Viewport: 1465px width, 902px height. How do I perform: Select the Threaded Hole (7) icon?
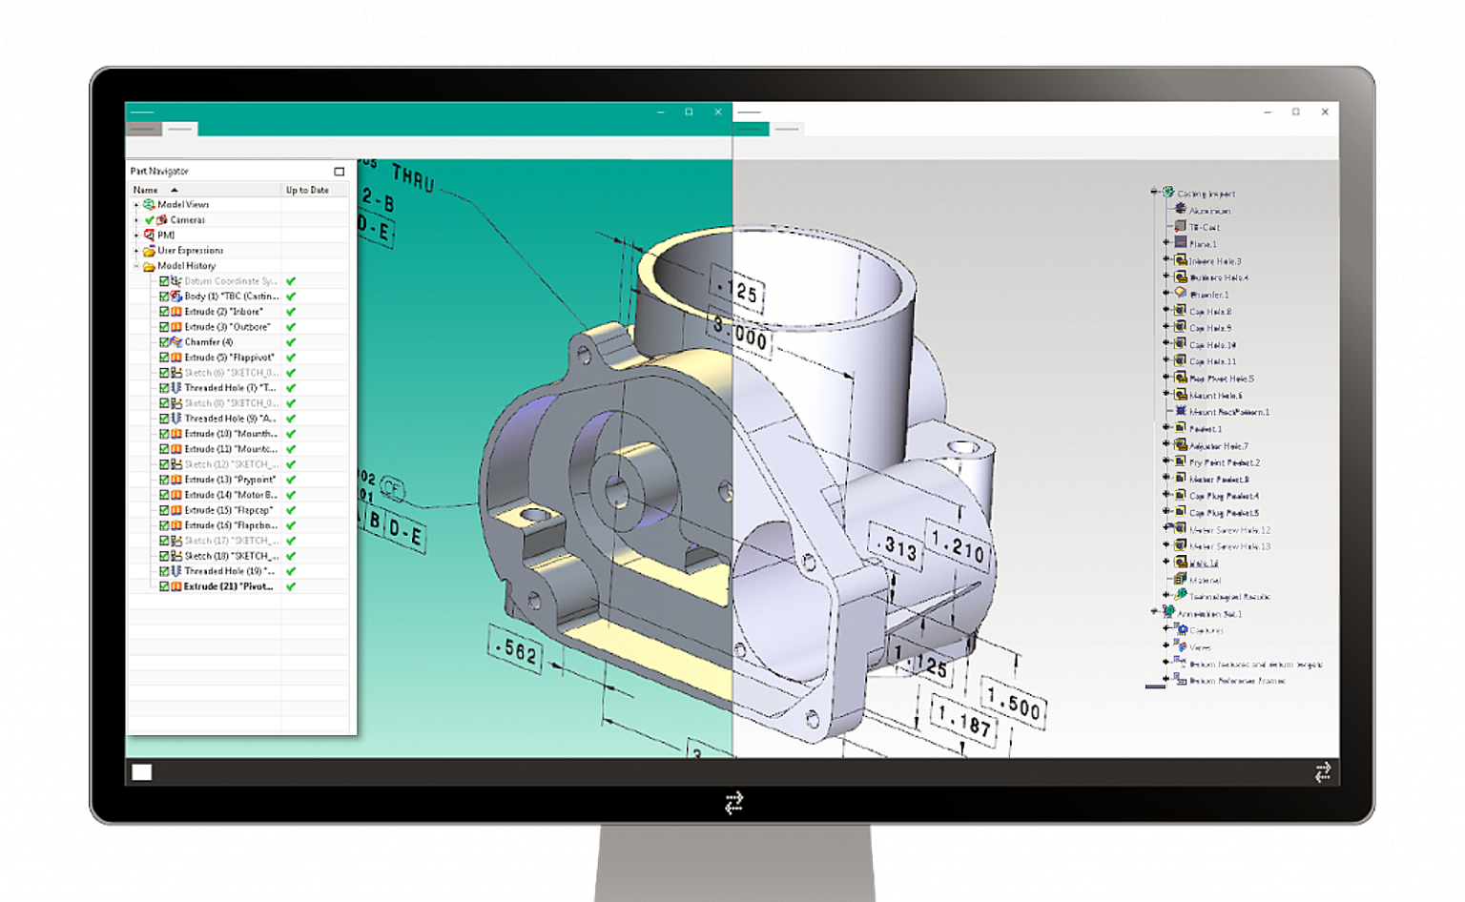pos(175,387)
